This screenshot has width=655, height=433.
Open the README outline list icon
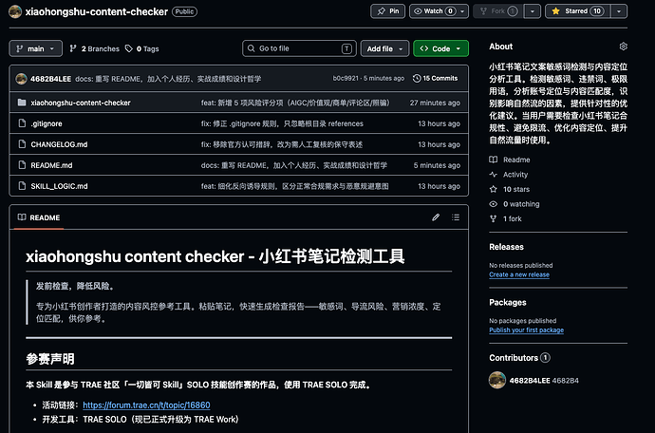(x=456, y=217)
